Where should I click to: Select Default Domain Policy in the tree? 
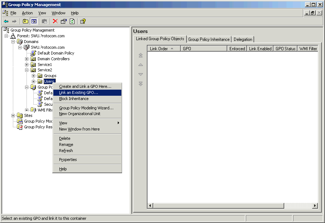click(x=56, y=53)
